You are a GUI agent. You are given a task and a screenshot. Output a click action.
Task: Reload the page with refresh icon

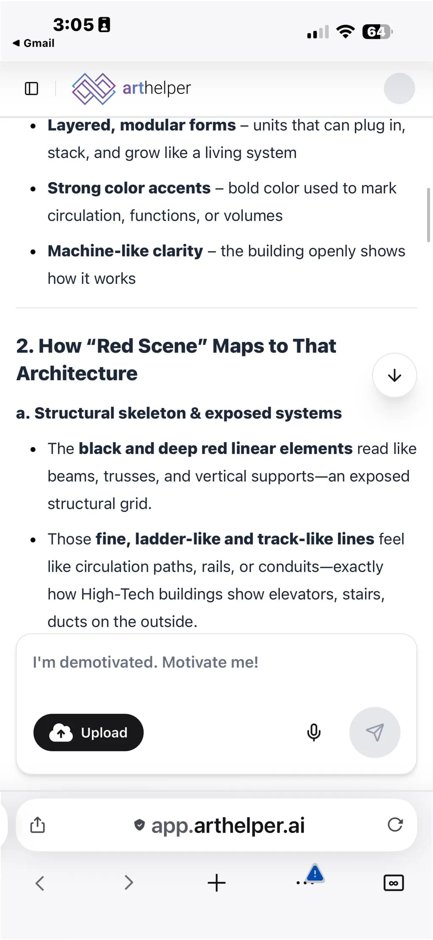tap(395, 825)
